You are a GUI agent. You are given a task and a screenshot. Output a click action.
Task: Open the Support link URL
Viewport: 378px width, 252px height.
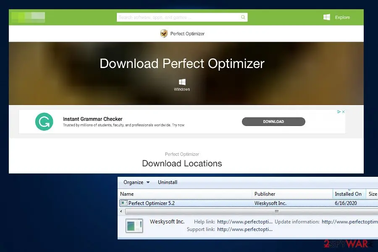click(245, 229)
